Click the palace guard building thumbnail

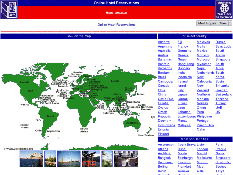[x=126, y=159]
